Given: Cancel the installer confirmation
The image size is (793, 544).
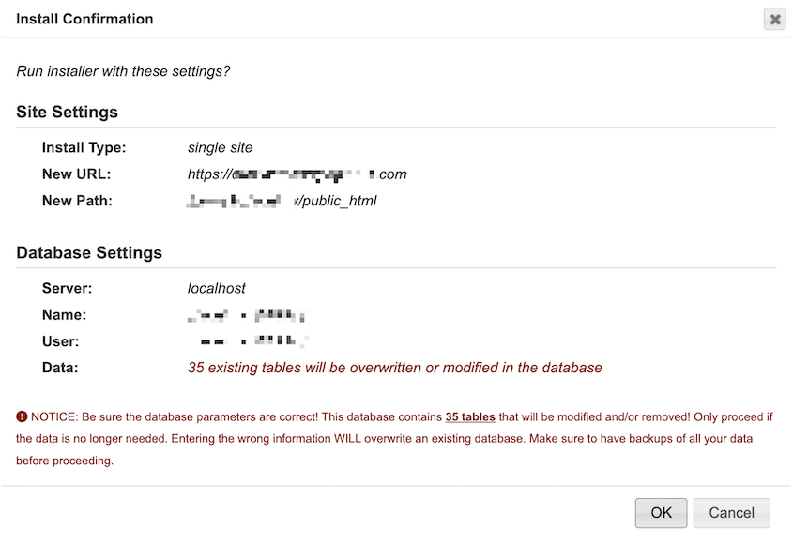Looking at the screenshot, I should click(731, 513).
